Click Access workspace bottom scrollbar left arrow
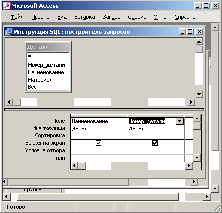 pos(6,197)
